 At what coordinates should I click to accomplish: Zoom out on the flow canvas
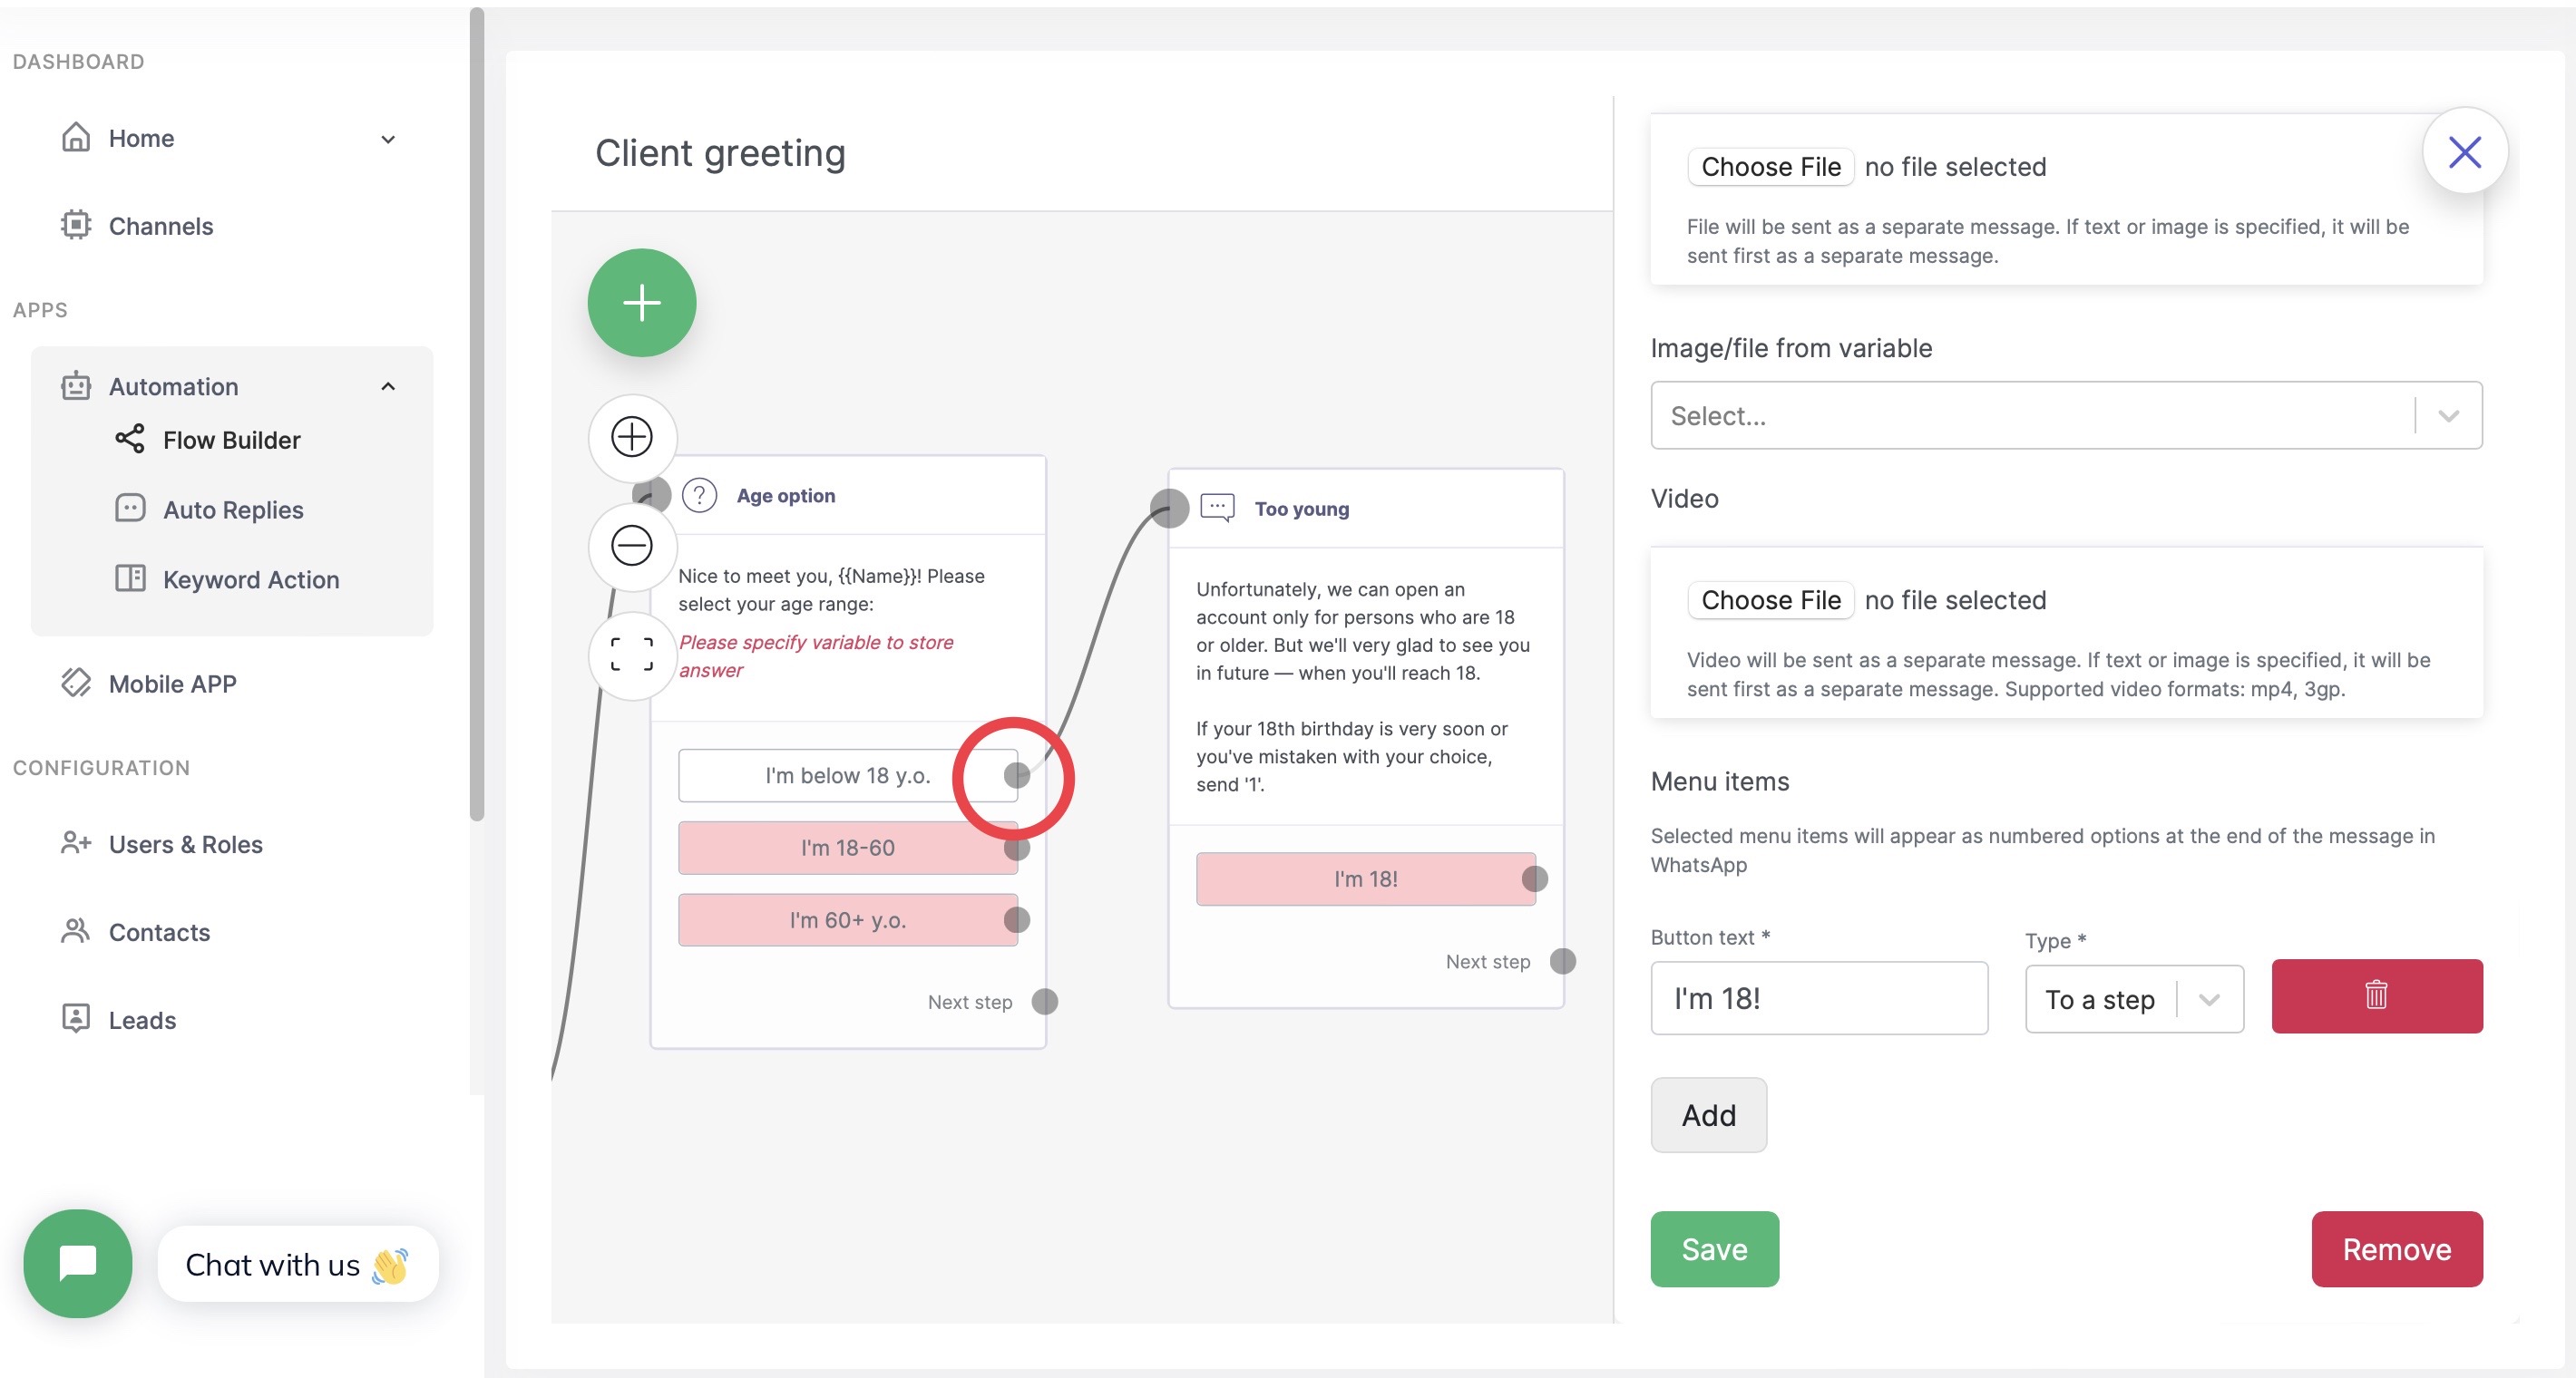coord(631,546)
